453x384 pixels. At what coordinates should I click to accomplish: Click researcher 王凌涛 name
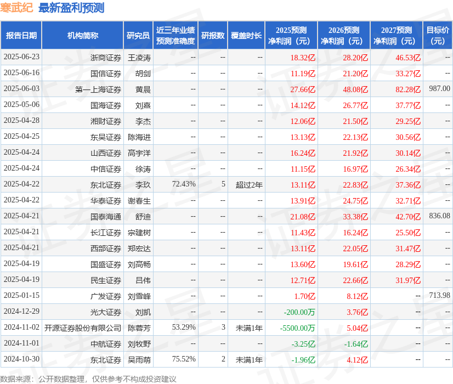[140, 57]
